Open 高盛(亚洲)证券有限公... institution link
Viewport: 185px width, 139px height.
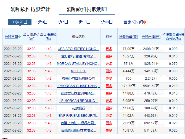79,130
